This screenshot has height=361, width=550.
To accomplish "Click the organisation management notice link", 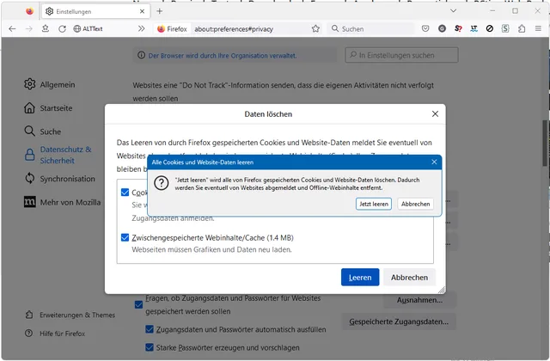I will click(x=223, y=55).
